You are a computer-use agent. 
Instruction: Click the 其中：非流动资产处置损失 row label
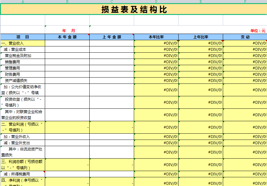point(22,152)
